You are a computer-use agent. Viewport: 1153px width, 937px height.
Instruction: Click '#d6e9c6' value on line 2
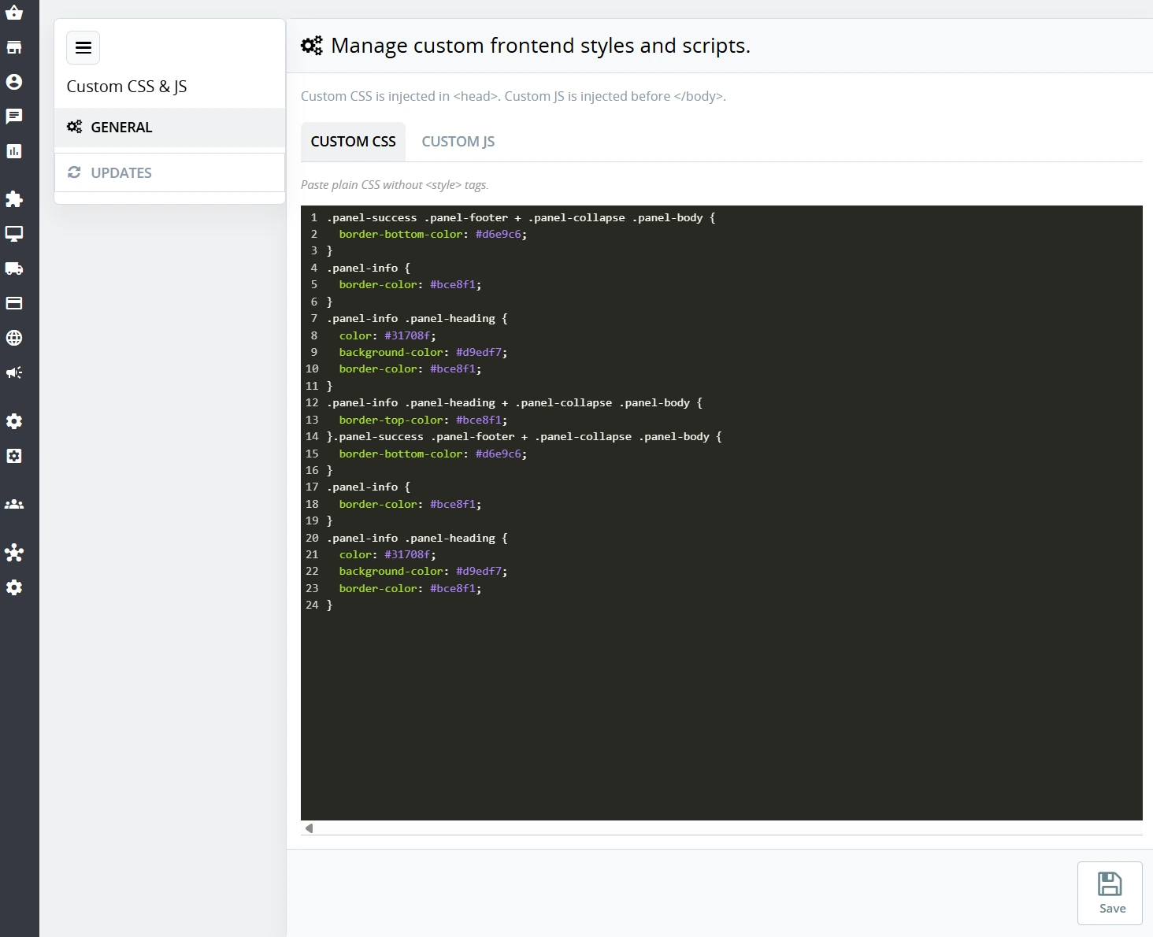(499, 234)
